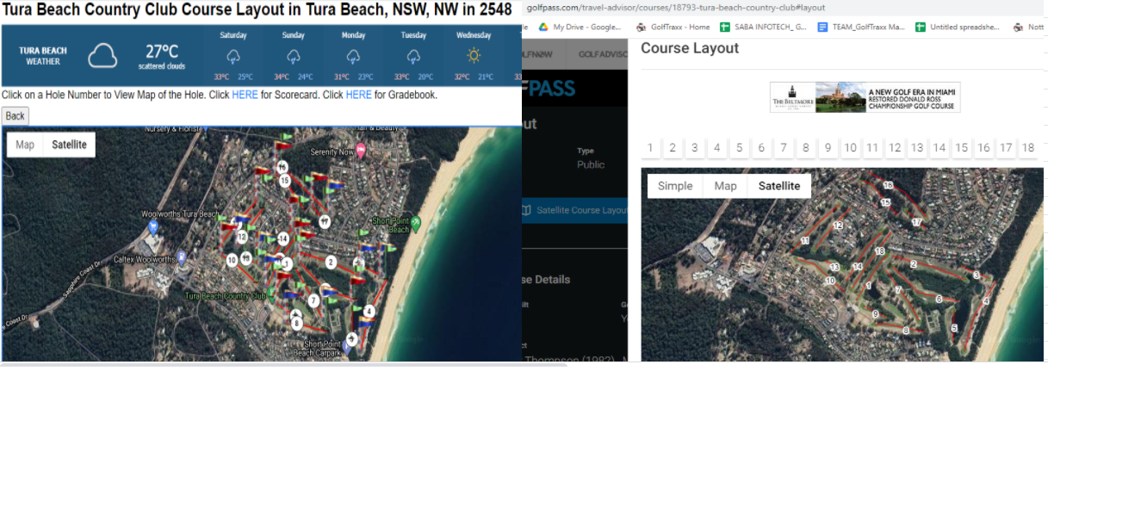This screenshot has height=525, width=1147.
Task: Click hole 14 marker on left map
Action: pos(283,238)
